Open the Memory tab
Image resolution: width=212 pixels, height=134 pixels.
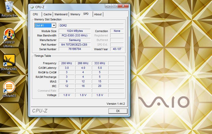click(75, 14)
